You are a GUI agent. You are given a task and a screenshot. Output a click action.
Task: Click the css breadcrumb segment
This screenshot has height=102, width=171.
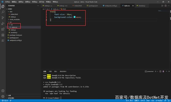click(48, 9)
